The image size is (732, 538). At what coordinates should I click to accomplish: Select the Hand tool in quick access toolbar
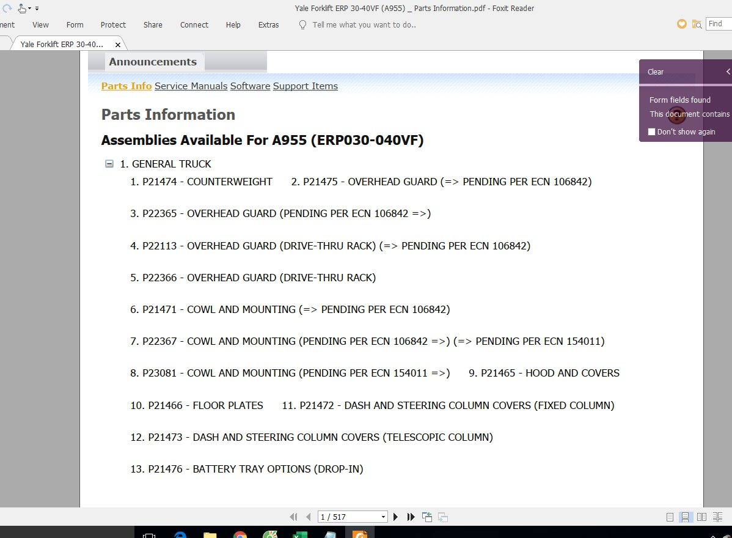tap(22, 8)
